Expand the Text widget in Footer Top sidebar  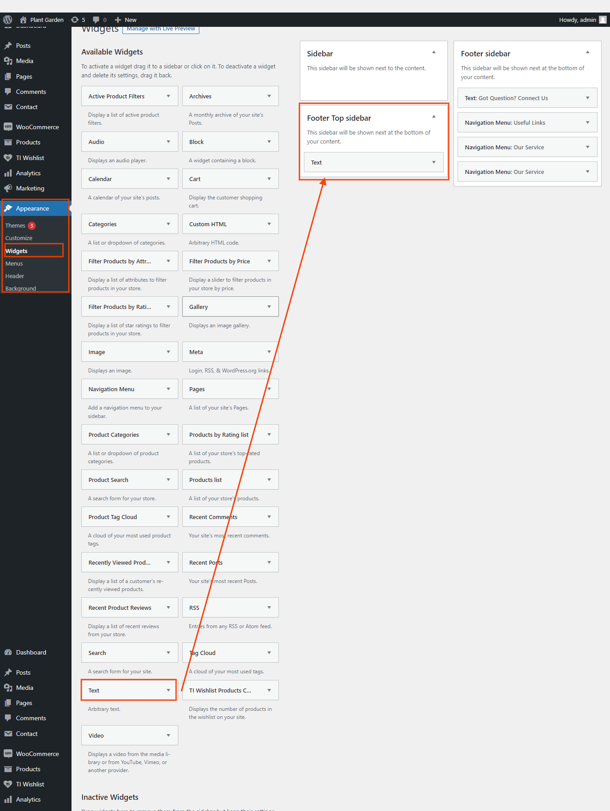point(433,162)
